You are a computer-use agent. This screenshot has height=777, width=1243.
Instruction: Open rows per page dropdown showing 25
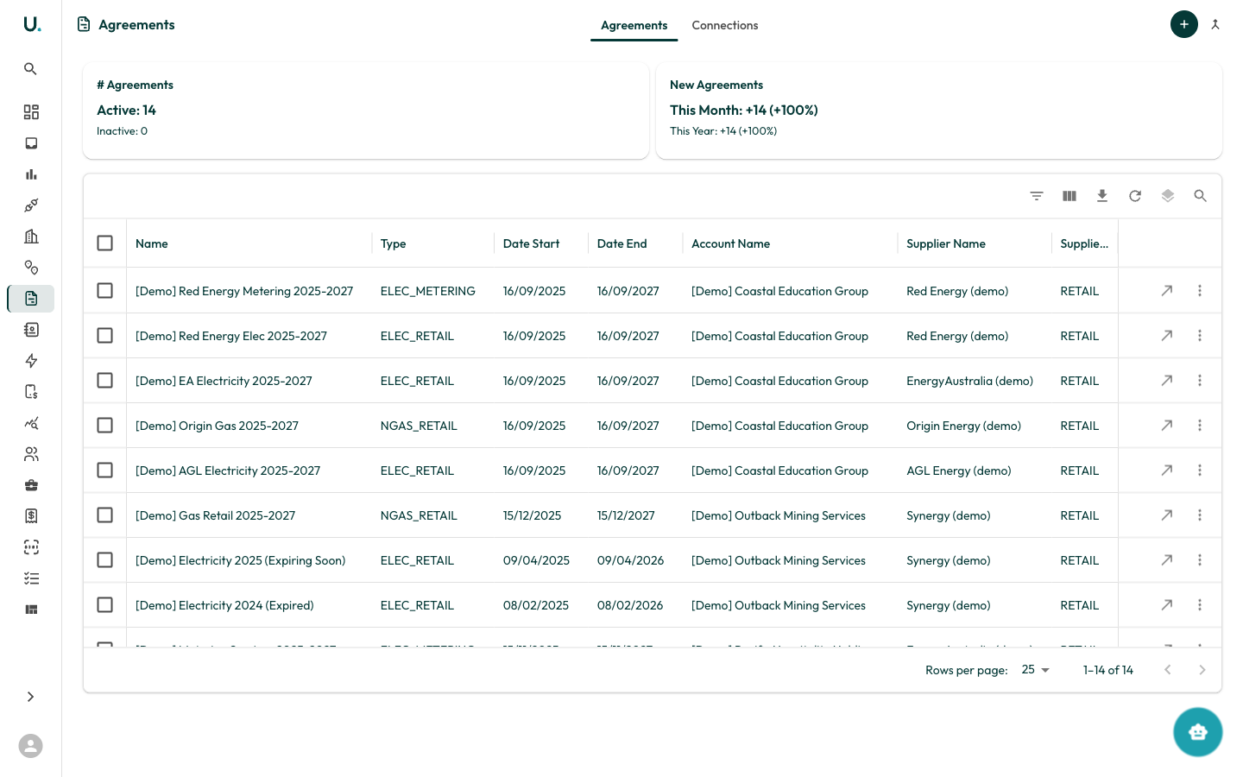pos(1035,670)
